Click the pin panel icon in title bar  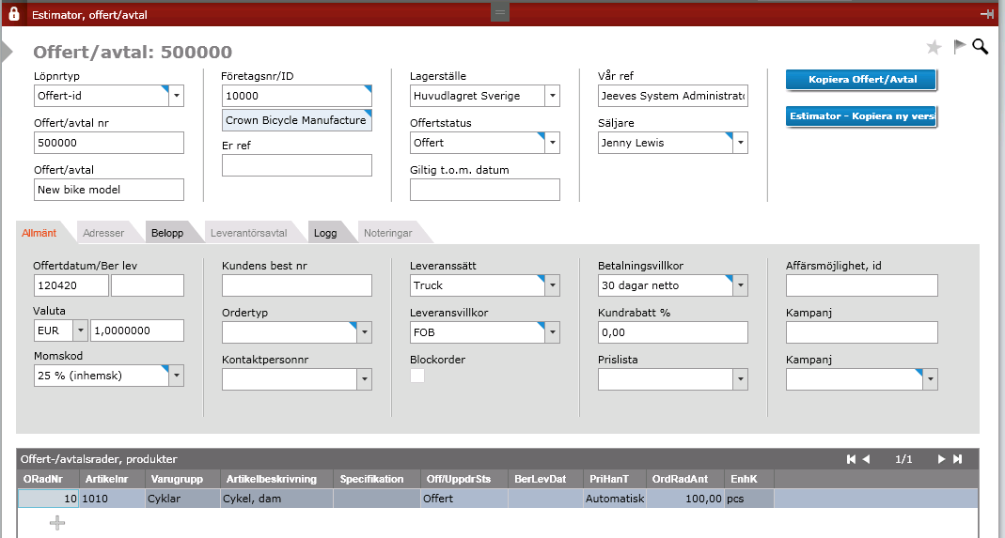tap(986, 14)
